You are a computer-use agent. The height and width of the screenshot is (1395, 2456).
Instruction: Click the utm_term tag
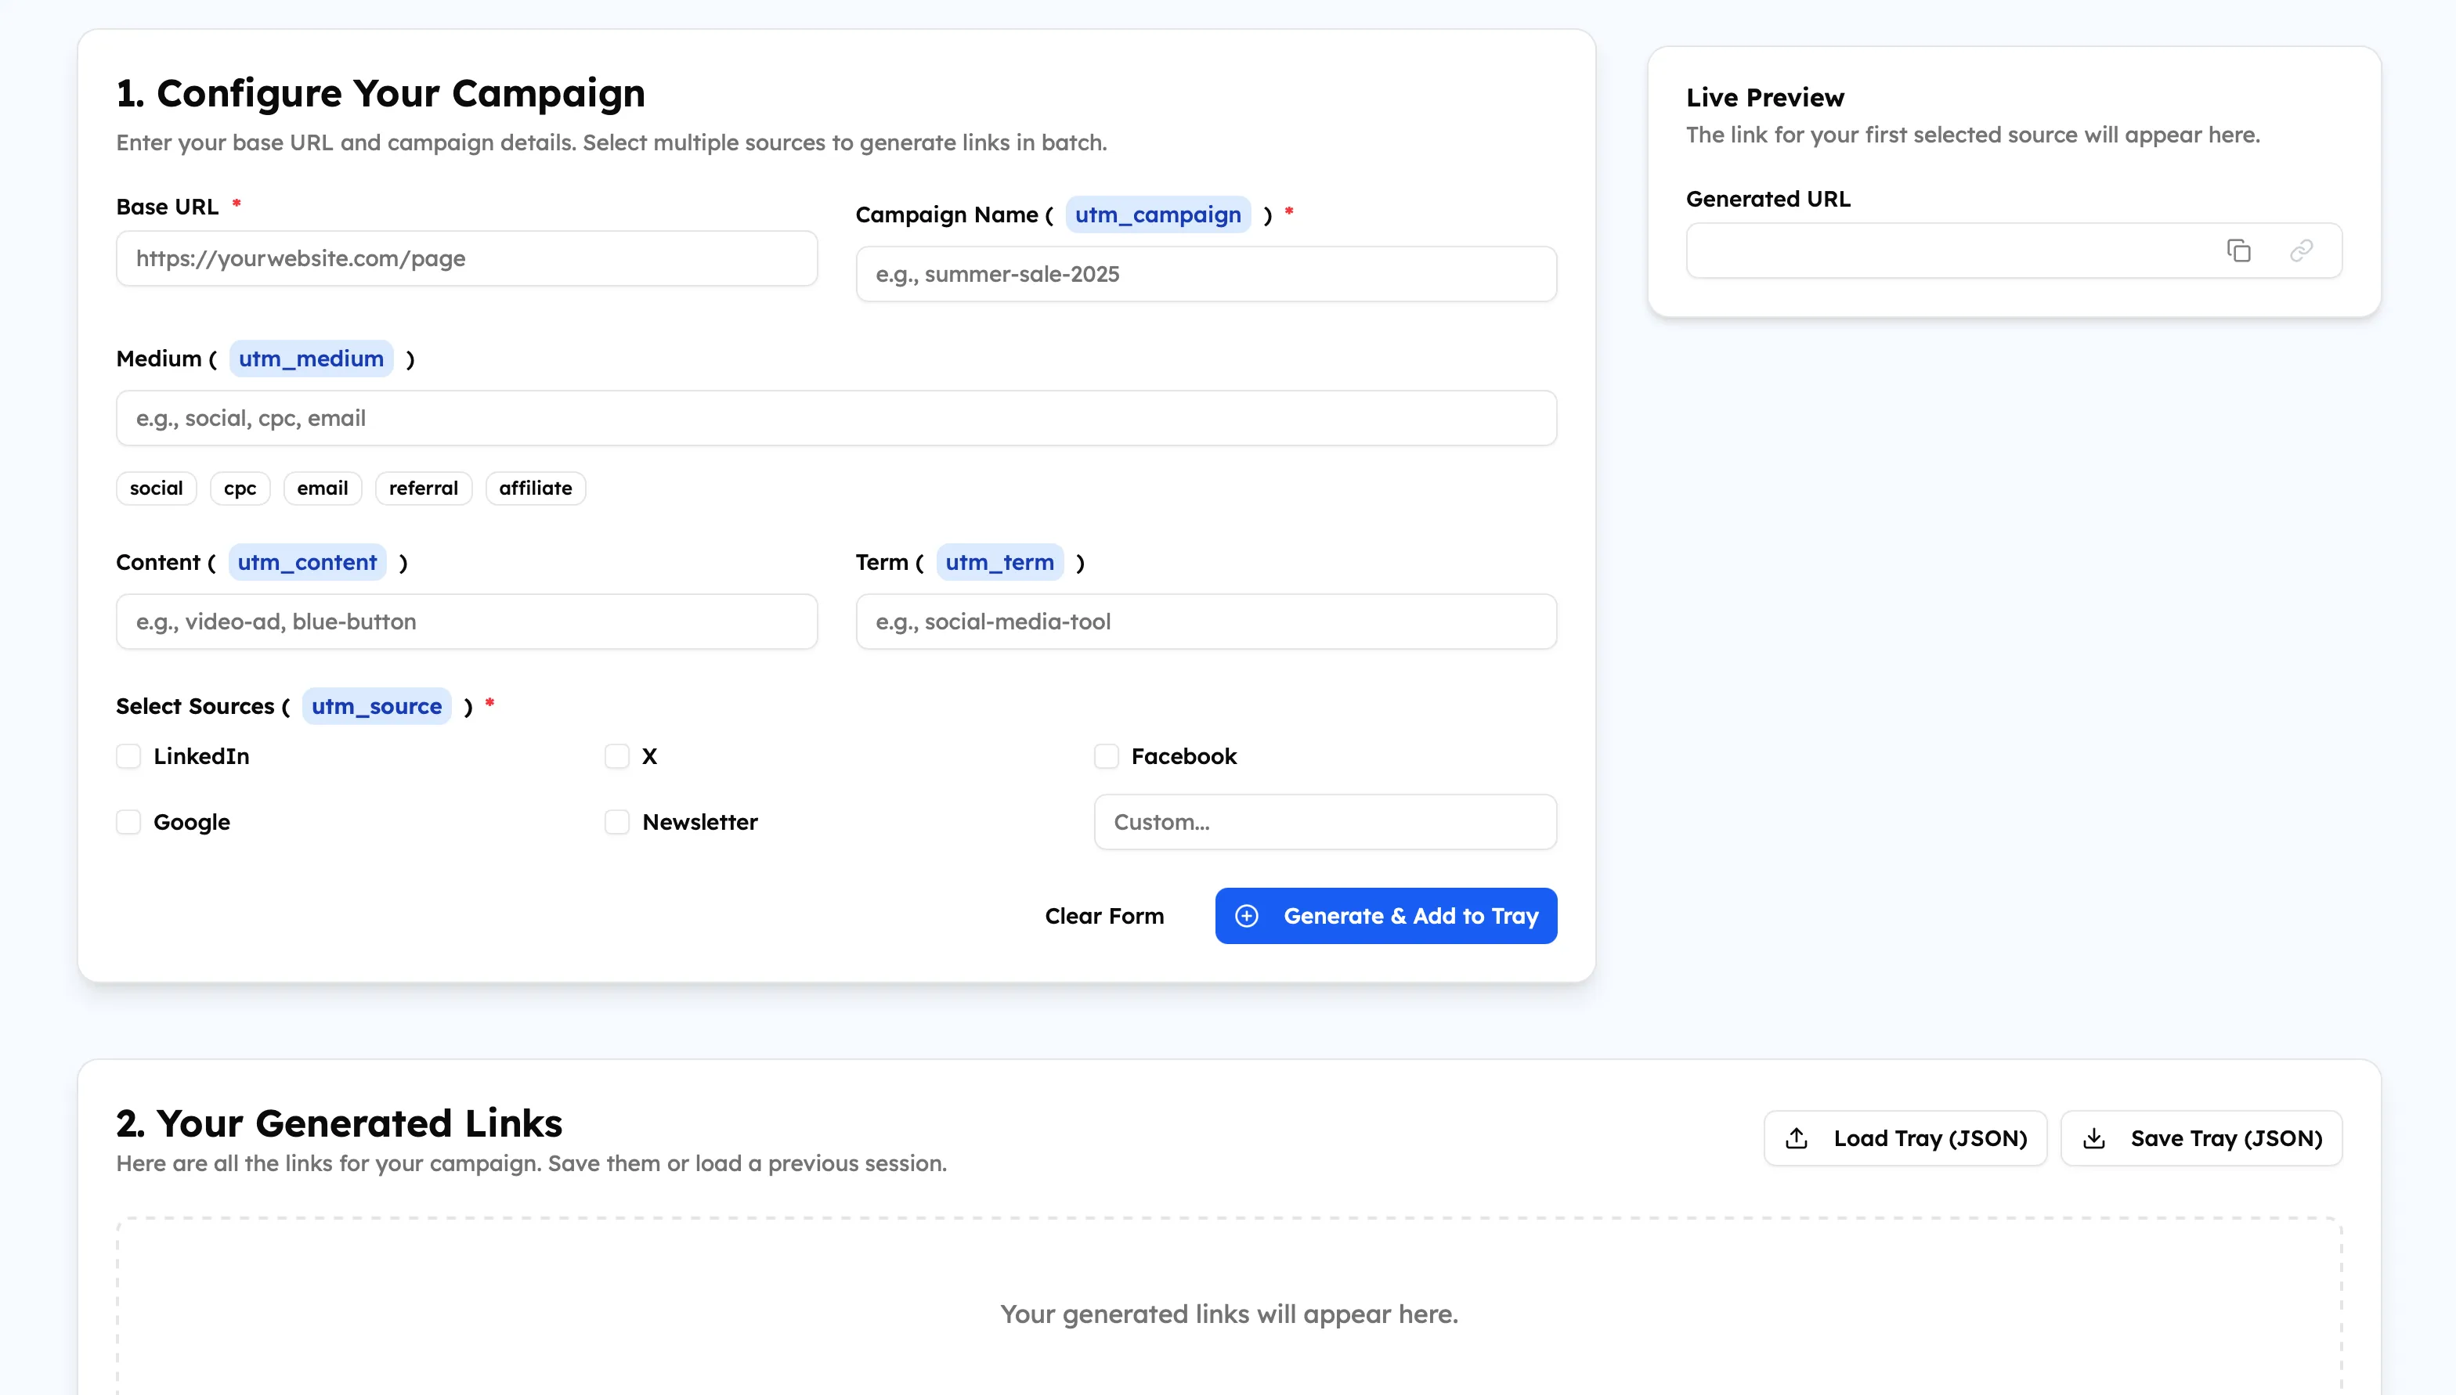(999, 562)
